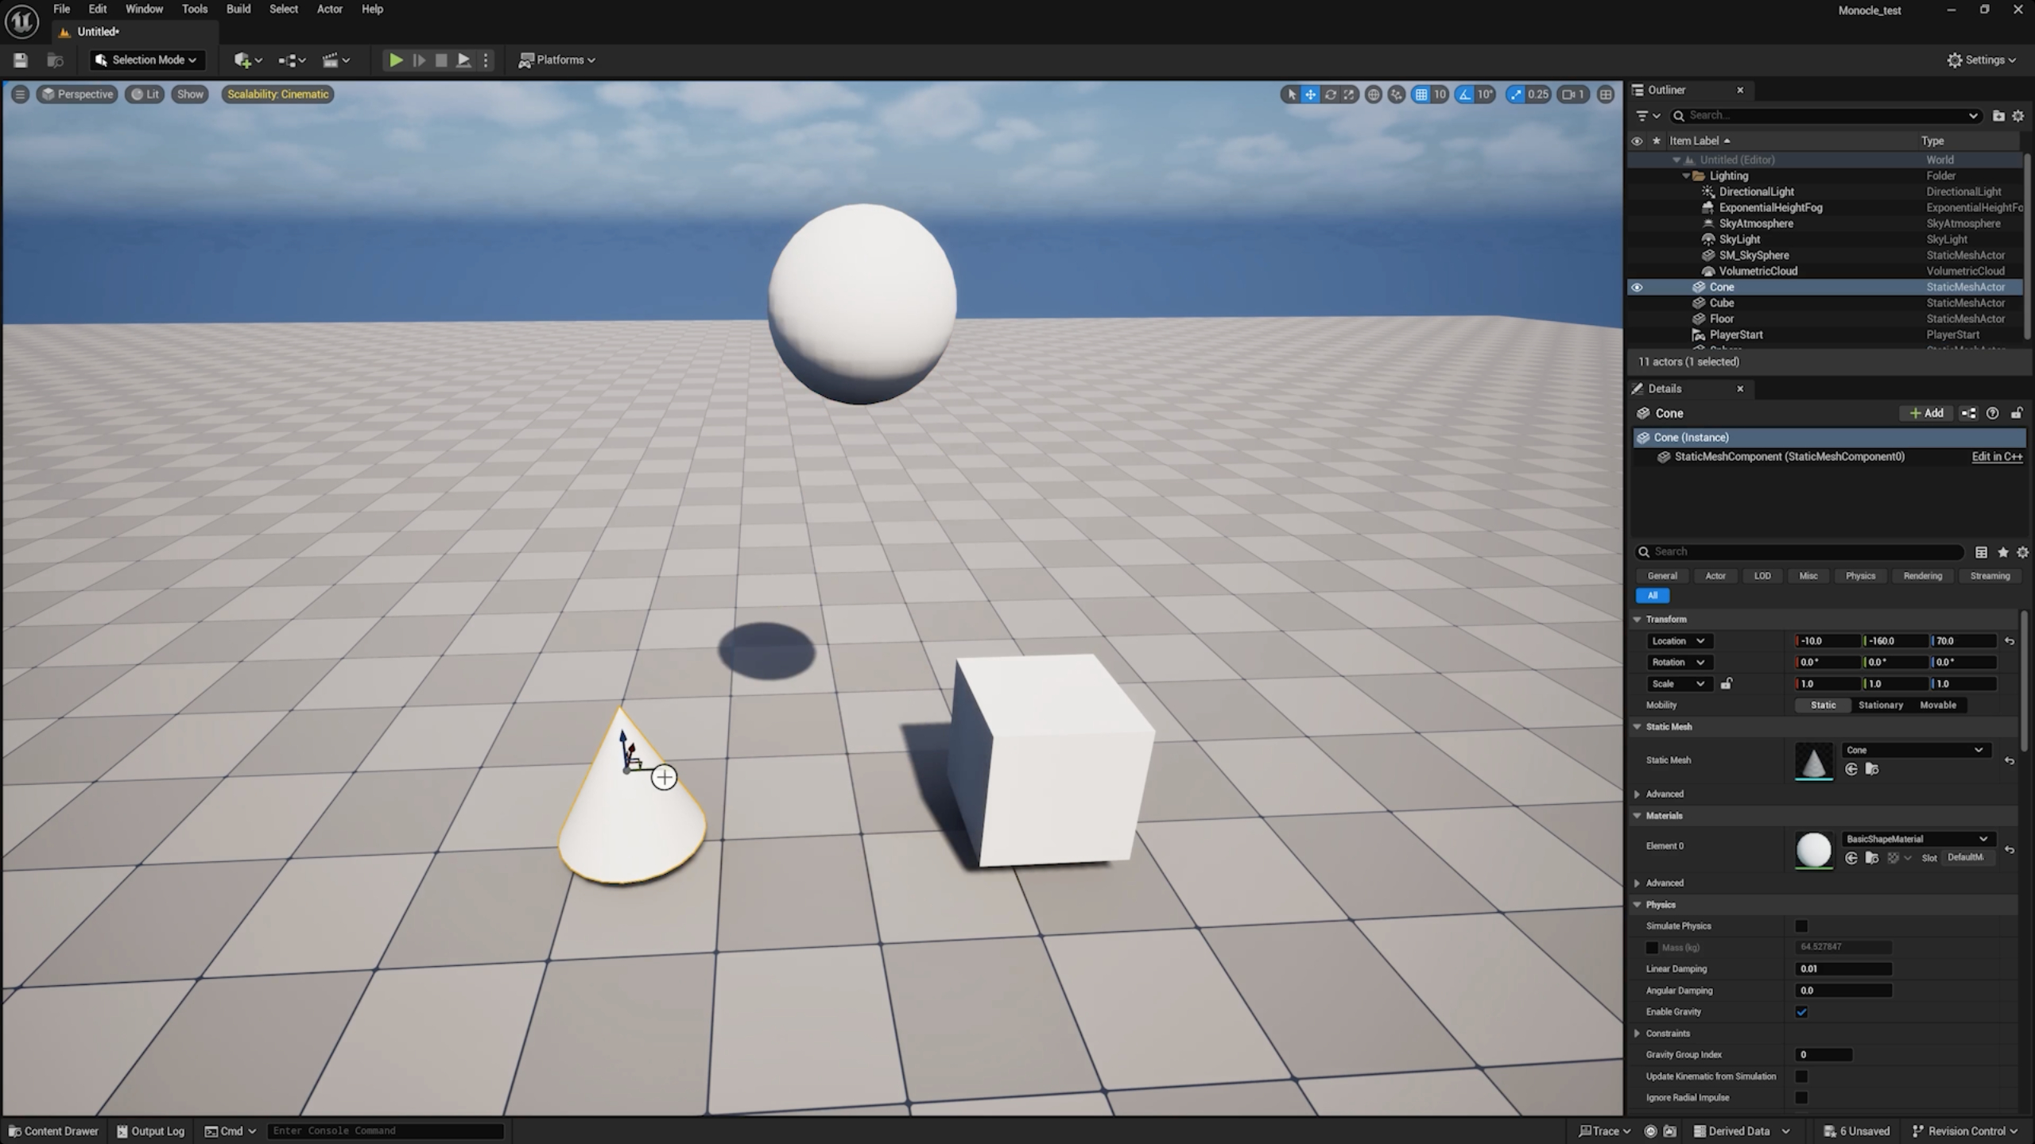Screen dimensions: 2035x1144
Task: Select the Move transform tool
Action: [1311, 94]
